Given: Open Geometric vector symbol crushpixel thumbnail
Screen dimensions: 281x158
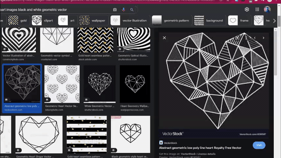Looking at the screenshot, I should pyautogui.click(x=57, y=40).
